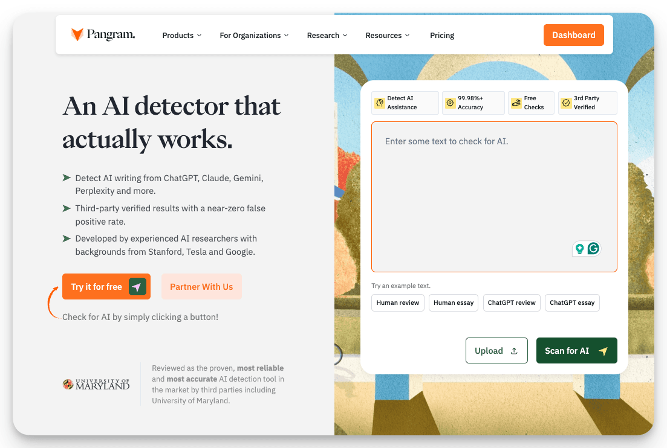The image size is (667, 448).
Task: Open the Research menu
Action: click(327, 35)
